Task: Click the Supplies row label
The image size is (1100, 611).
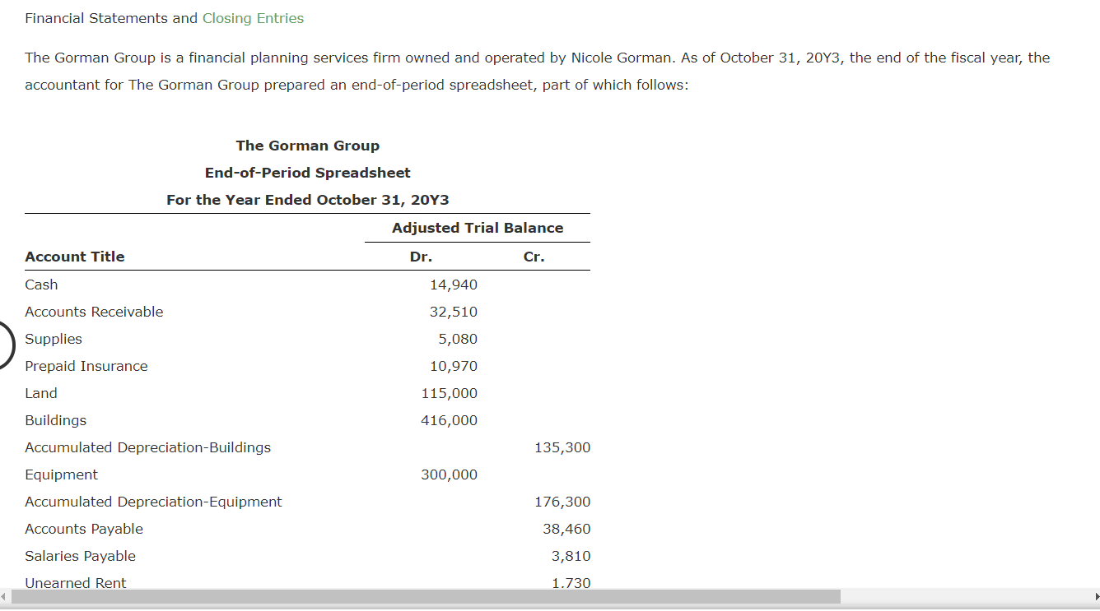Action: pyautogui.click(x=53, y=339)
